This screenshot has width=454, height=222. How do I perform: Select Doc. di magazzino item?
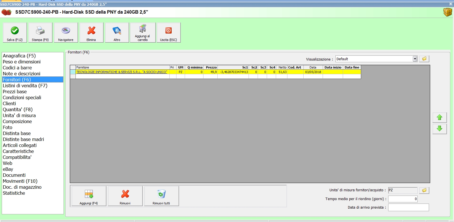33,187
